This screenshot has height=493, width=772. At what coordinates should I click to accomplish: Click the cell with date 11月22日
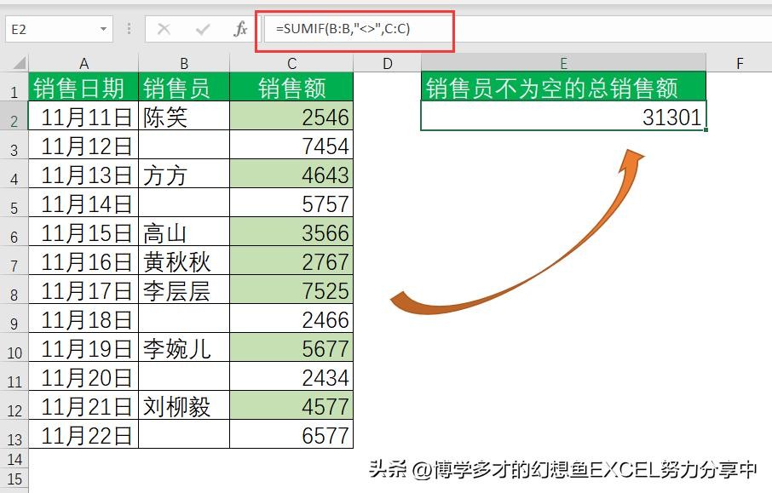click(84, 435)
